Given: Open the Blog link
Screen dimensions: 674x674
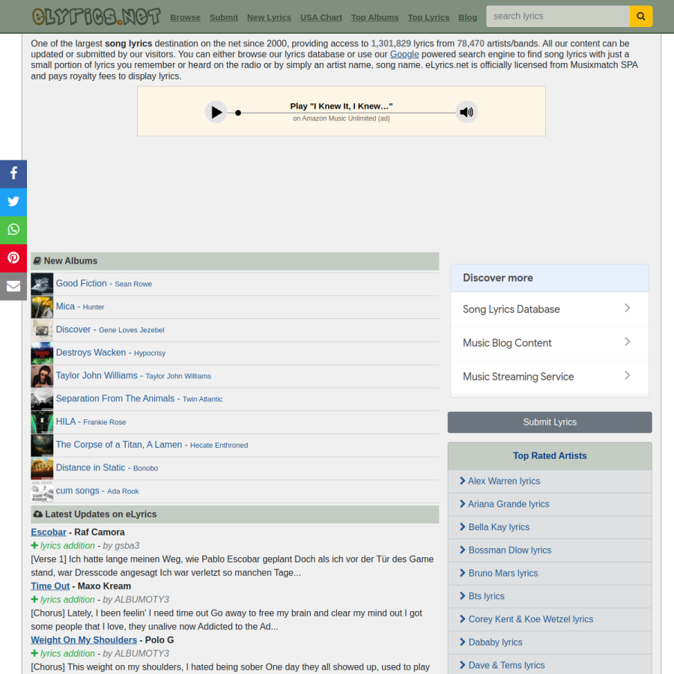Looking at the screenshot, I should [x=467, y=18].
